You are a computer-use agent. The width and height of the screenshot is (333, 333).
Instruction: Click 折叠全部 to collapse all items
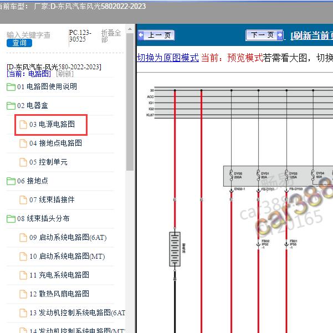click(111, 36)
